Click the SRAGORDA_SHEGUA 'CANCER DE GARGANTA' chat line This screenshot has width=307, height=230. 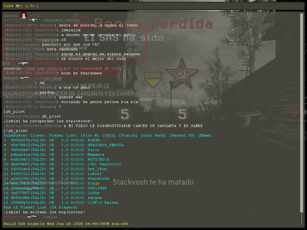pyautogui.click(x=103, y=126)
